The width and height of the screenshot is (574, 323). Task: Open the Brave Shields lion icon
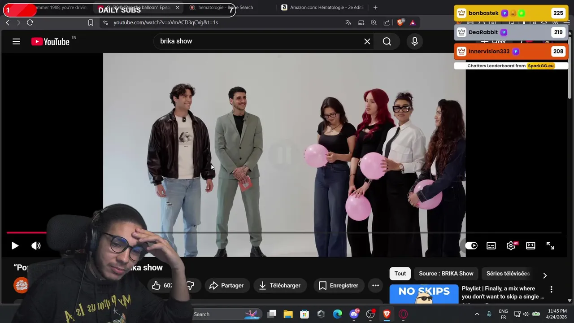click(400, 22)
